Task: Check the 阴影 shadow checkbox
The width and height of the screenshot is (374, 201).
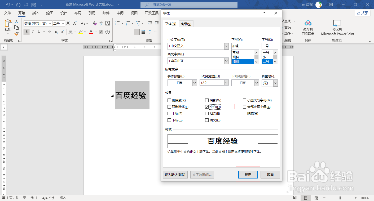Action: (x=207, y=100)
